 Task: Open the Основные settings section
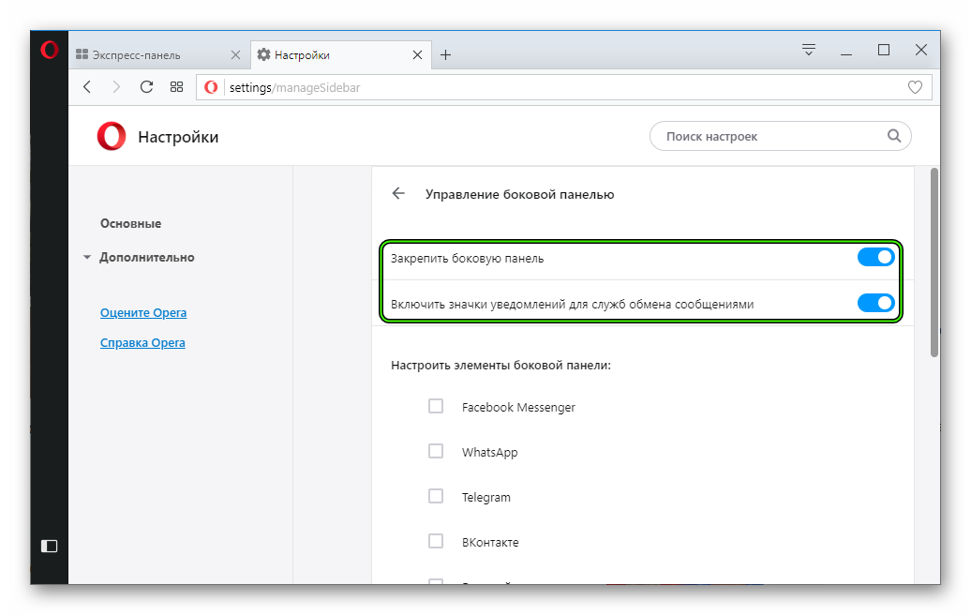(130, 223)
